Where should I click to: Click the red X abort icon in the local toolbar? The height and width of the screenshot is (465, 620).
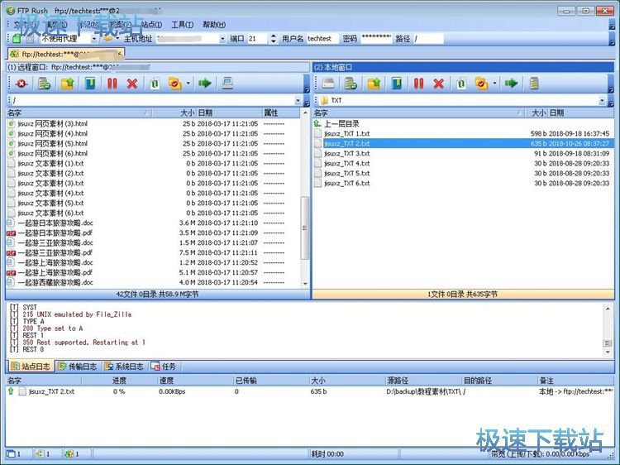[438, 84]
